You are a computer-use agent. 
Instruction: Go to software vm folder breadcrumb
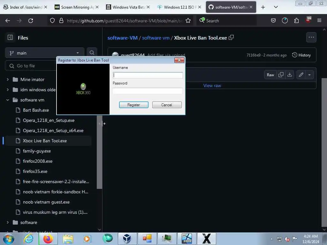(156, 38)
